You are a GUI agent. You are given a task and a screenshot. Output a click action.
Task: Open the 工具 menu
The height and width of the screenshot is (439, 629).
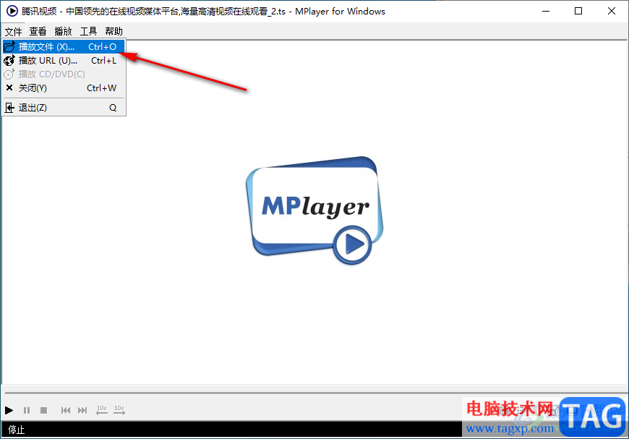tap(88, 31)
